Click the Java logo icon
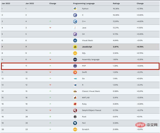160x133 pixels. tap(75, 28)
